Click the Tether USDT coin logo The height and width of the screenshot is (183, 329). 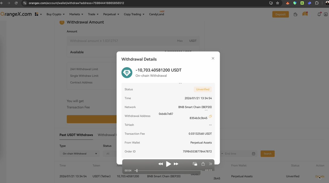tap(127, 73)
